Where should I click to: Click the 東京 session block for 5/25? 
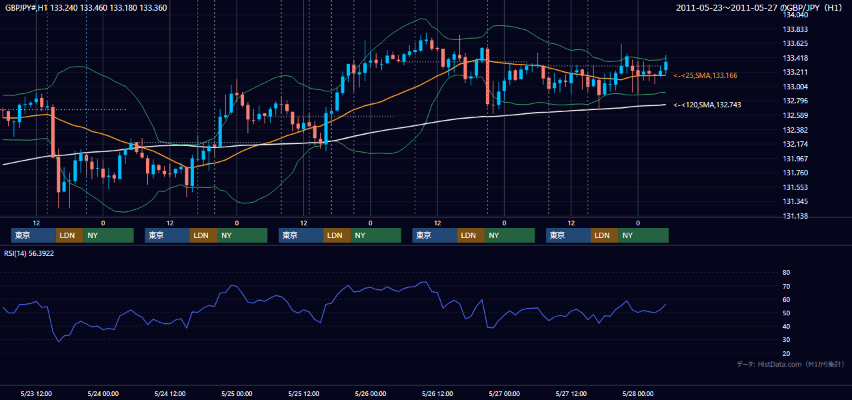point(301,235)
